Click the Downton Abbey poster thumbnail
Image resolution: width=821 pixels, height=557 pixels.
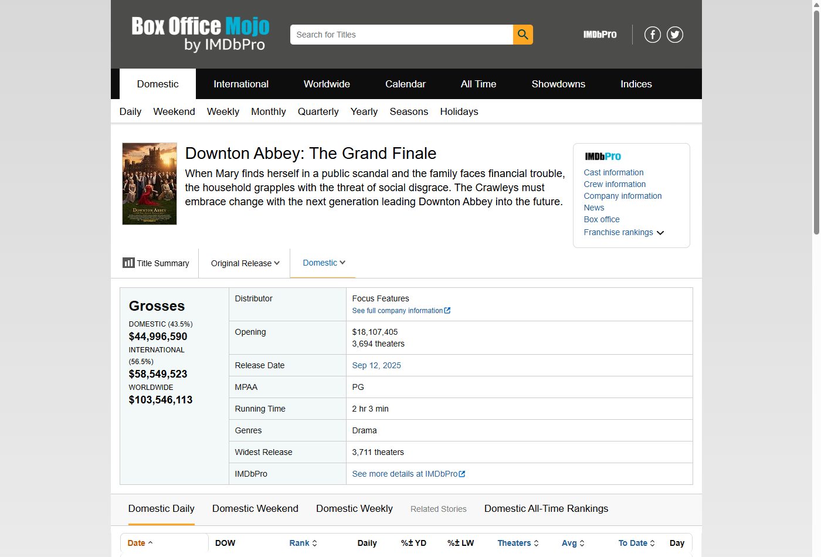(x=150, y=184)
